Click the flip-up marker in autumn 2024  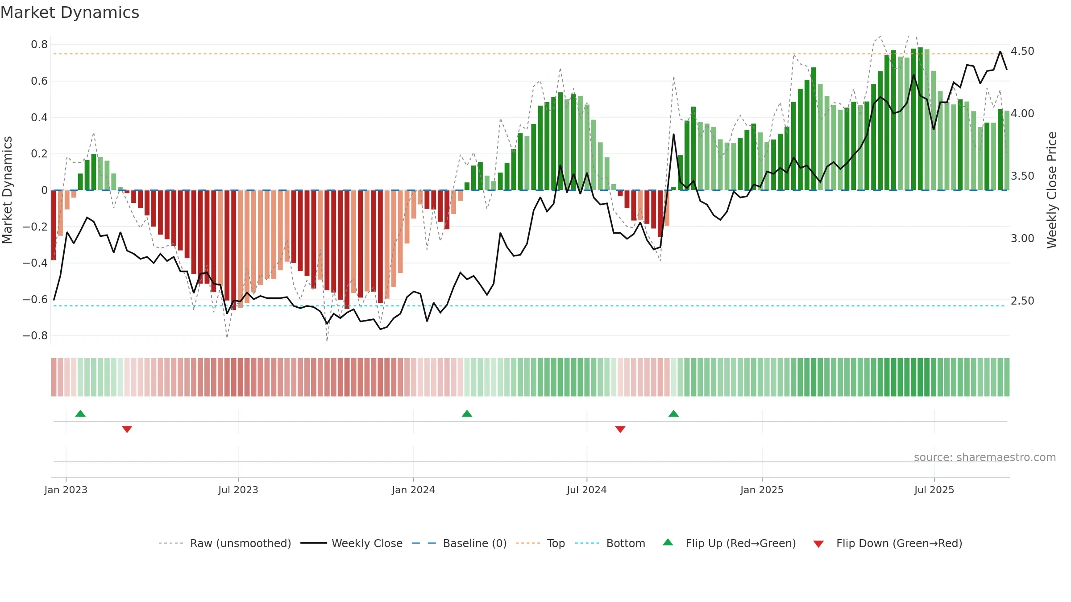tap(673, 413)
